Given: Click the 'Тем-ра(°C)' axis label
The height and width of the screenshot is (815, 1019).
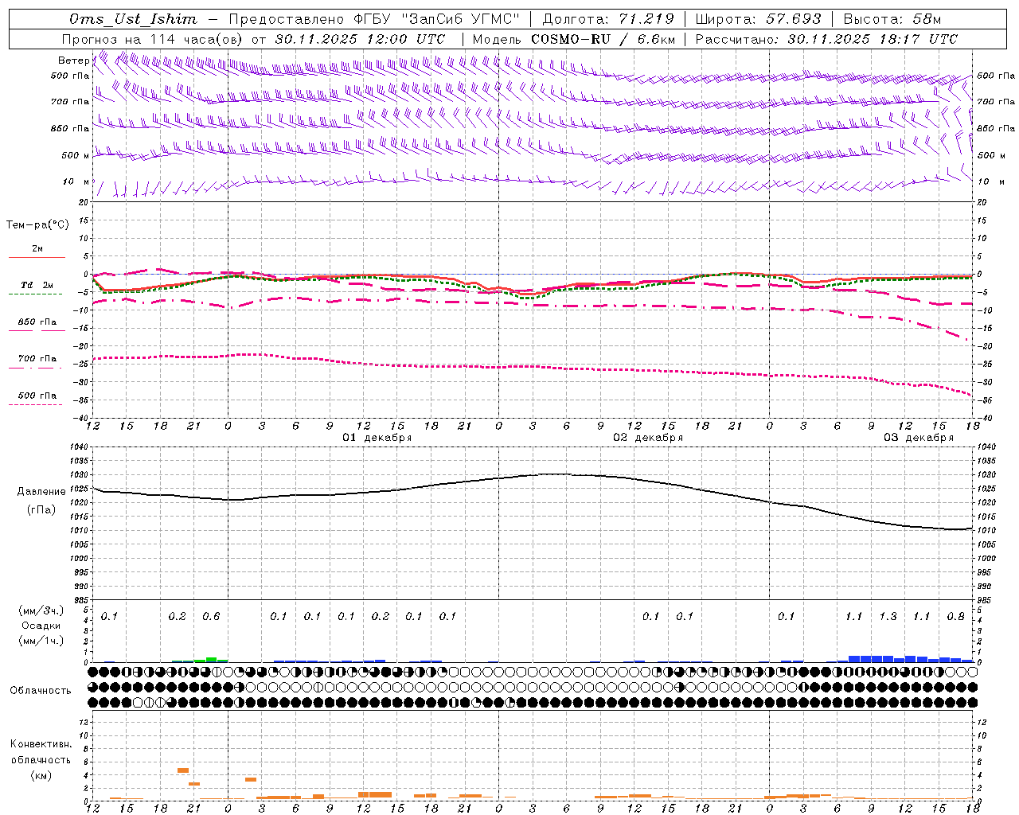Looking at the screenshot, I should 37,225.
